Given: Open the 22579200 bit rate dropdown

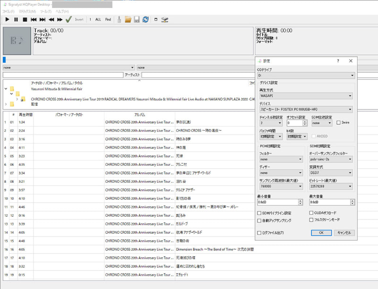Looking at the screenshot, I should [331, 186].
